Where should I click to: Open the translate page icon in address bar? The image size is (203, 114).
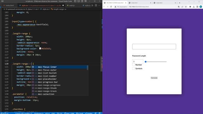click(x=179, y=7)
